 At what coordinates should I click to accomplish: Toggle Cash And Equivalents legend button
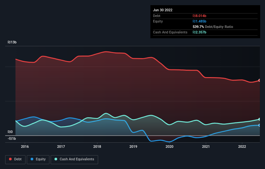pos(74,159)
